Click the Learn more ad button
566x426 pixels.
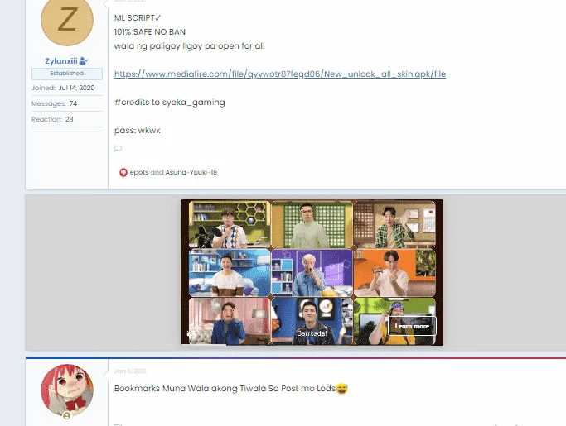412,326
